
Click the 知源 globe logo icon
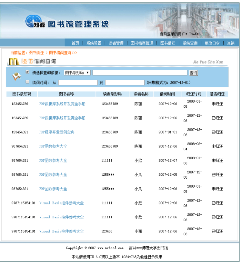tap(33, 21)
